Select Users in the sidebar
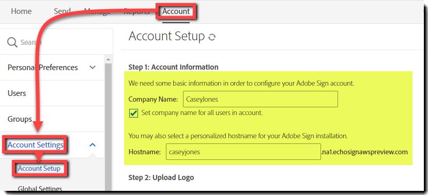This screenshot has width=428, height=195. (17, 93)
